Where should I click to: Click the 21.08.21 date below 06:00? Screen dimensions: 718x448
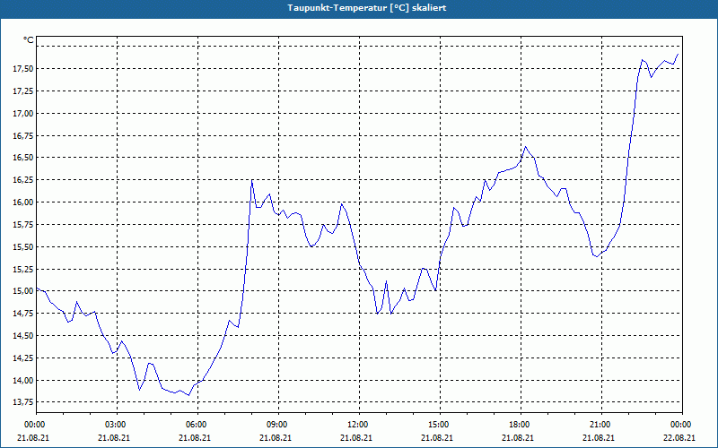(x=196, y=437)
